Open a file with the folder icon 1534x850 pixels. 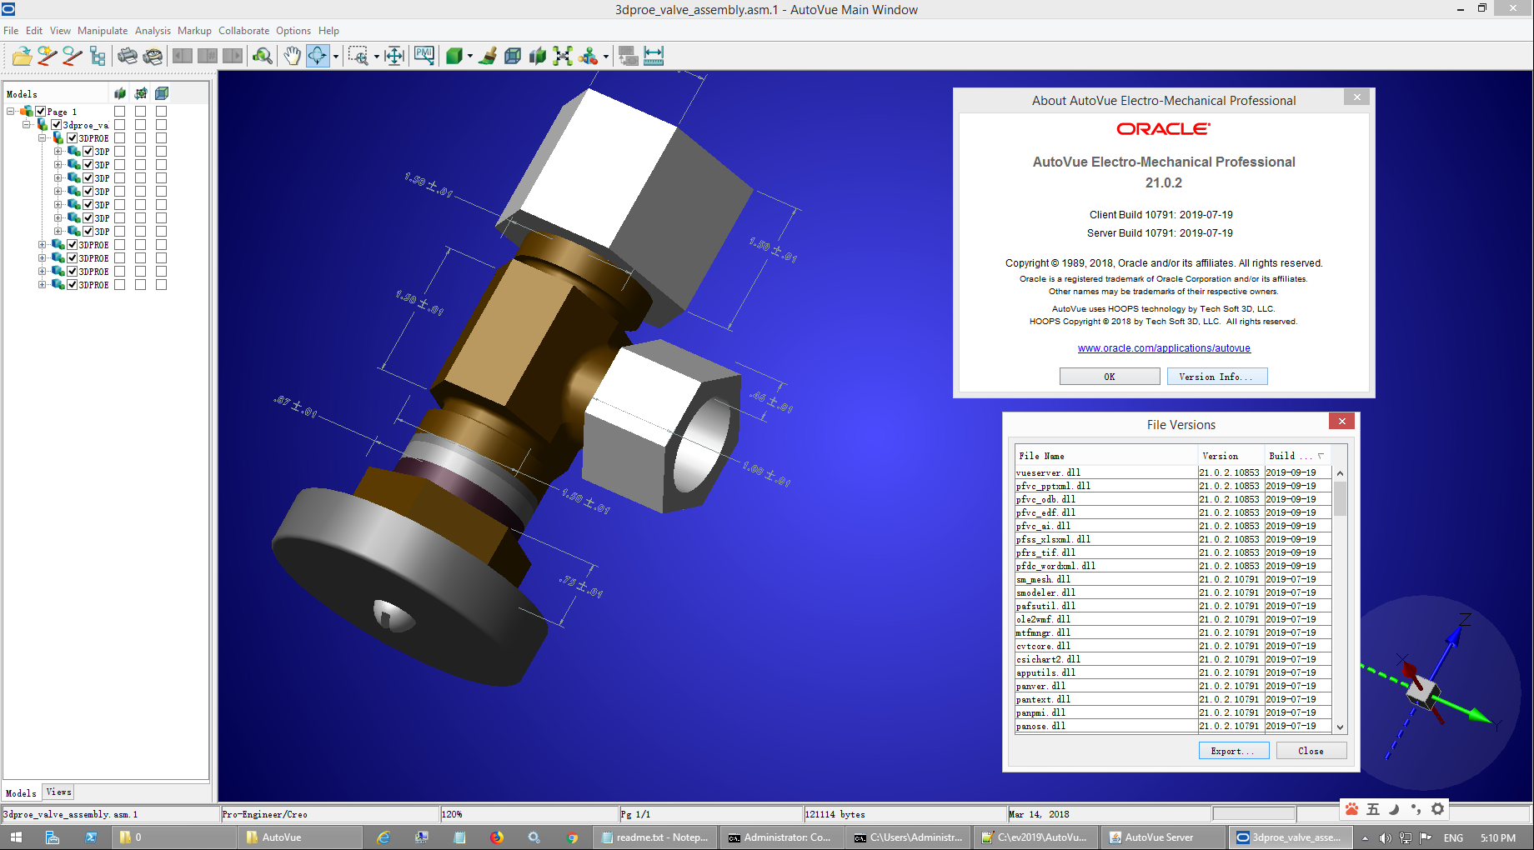pos(22,56)
